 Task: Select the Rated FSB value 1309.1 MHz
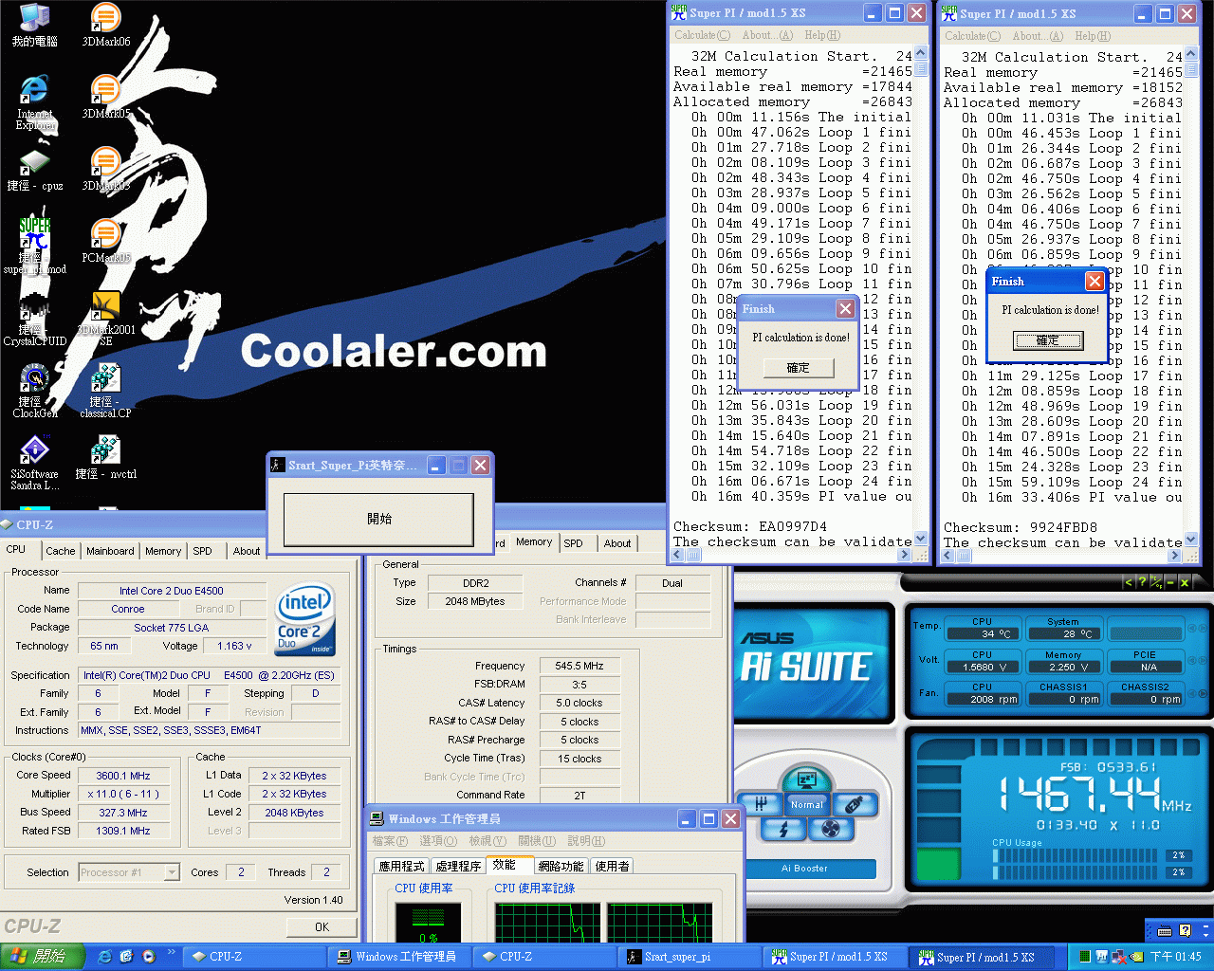click(123, 831)
